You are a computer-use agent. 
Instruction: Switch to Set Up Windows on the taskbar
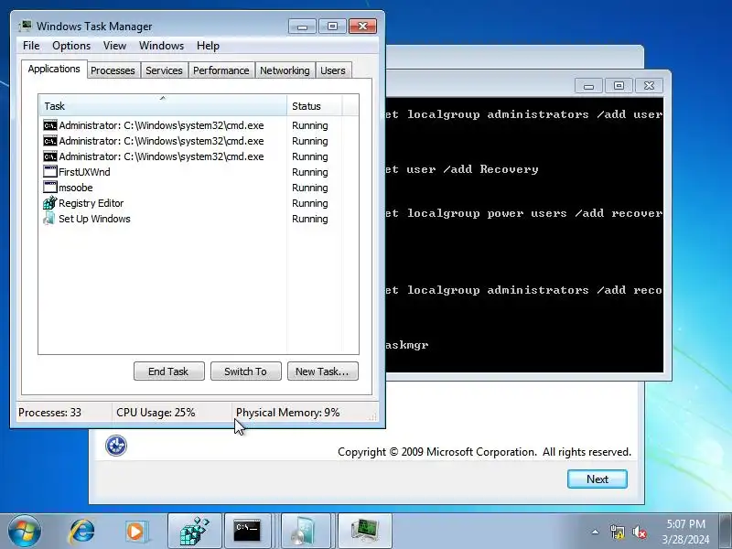(x=306, y=532)
